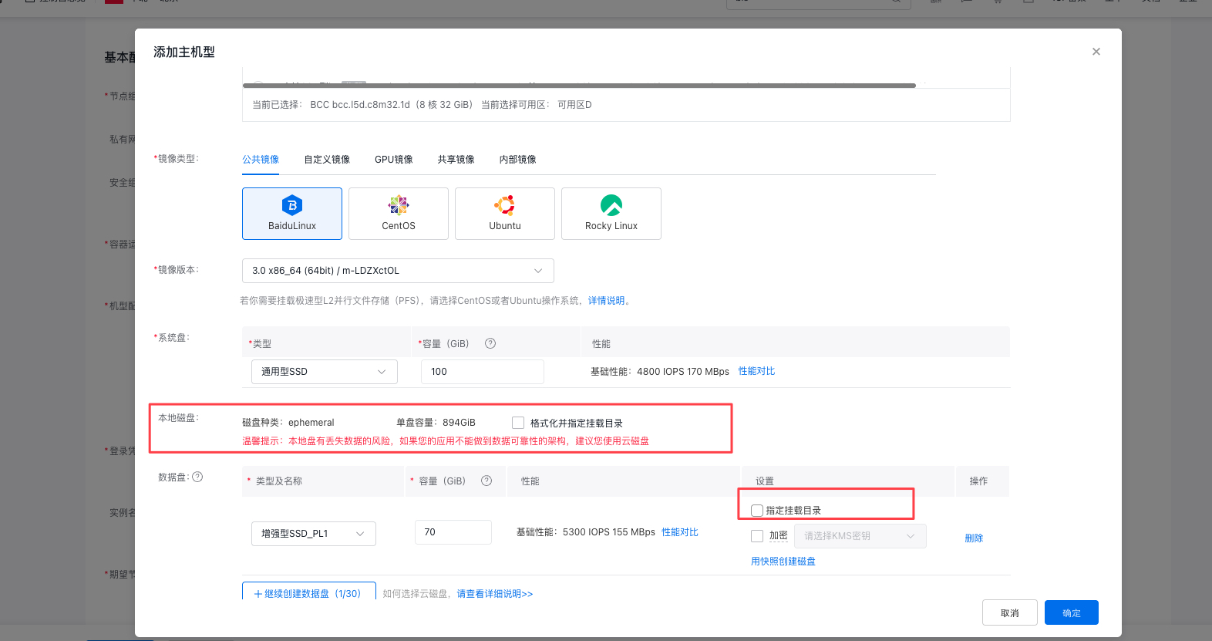The width and height of the screenshot is (1212, 641).
Task: Click the 取消 button
Action: coord(1010,612)
